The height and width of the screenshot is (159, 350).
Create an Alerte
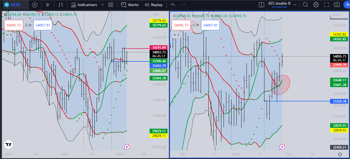[129, 5]
